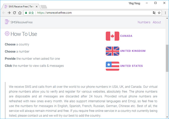
Task: Select the SMSReceiveFree phone logo icon
Action: [7, 22]
